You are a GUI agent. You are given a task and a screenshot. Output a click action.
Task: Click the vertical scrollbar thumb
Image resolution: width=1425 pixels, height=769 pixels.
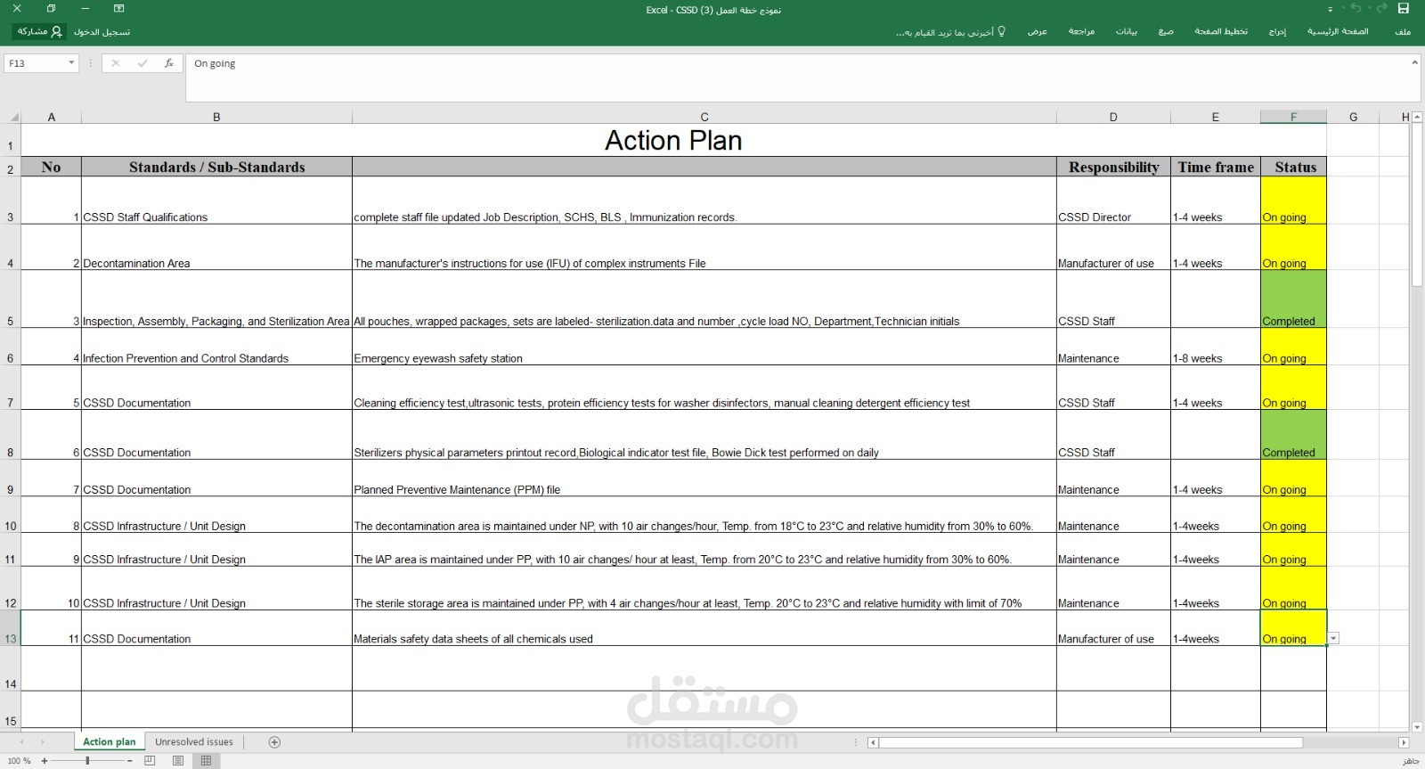coord(1417,205)
